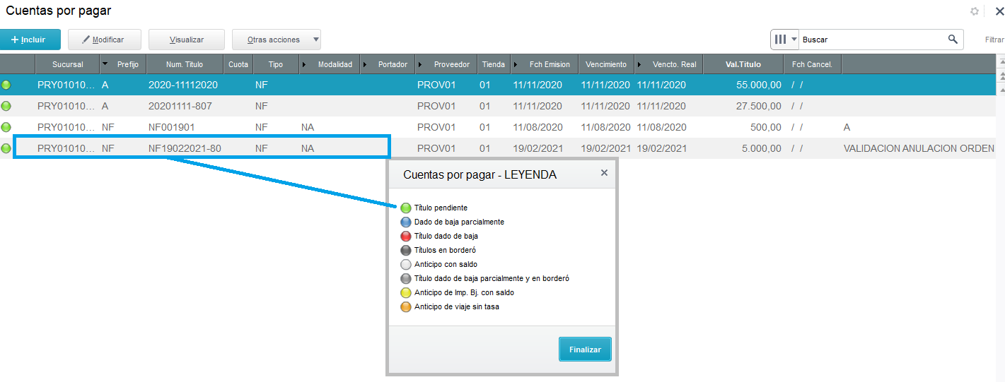Click the Cuota column header

tap(238, 64)
